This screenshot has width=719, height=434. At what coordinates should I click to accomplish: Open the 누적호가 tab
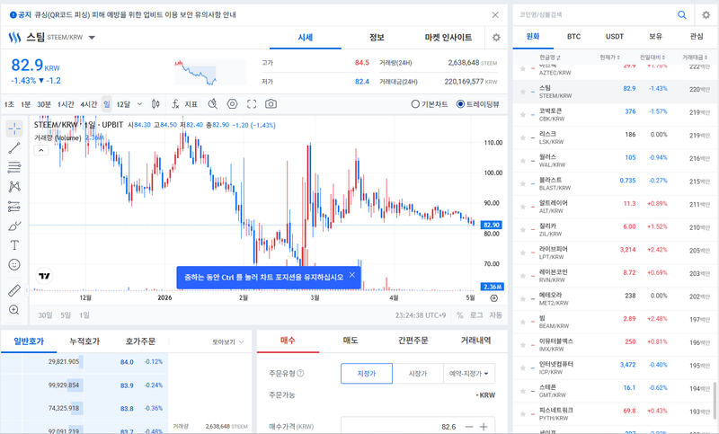[x=84, y=341]
